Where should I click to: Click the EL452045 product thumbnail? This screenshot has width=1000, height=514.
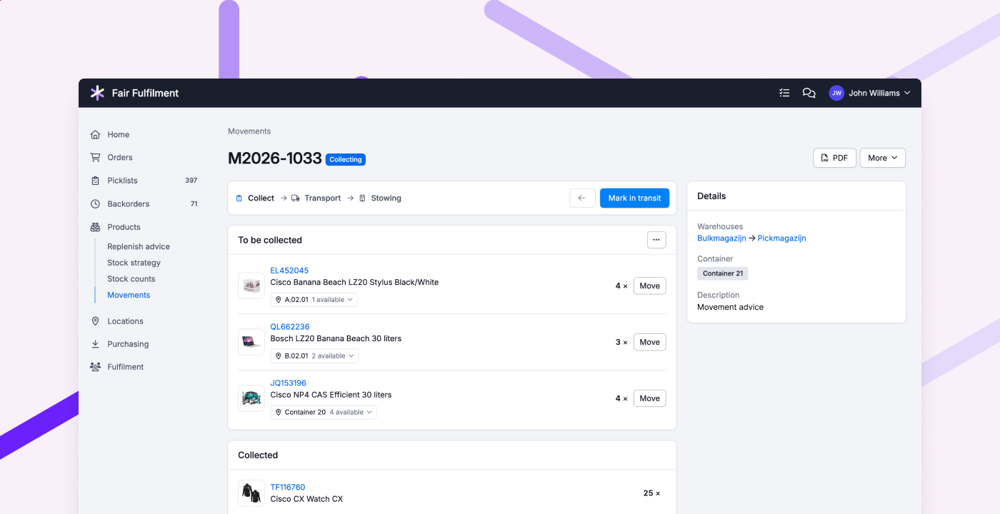[x=251, y=286]
